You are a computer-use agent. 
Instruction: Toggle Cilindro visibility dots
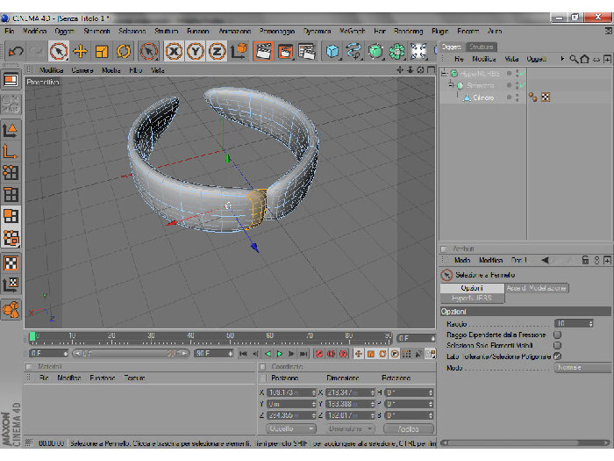point(518,97)
